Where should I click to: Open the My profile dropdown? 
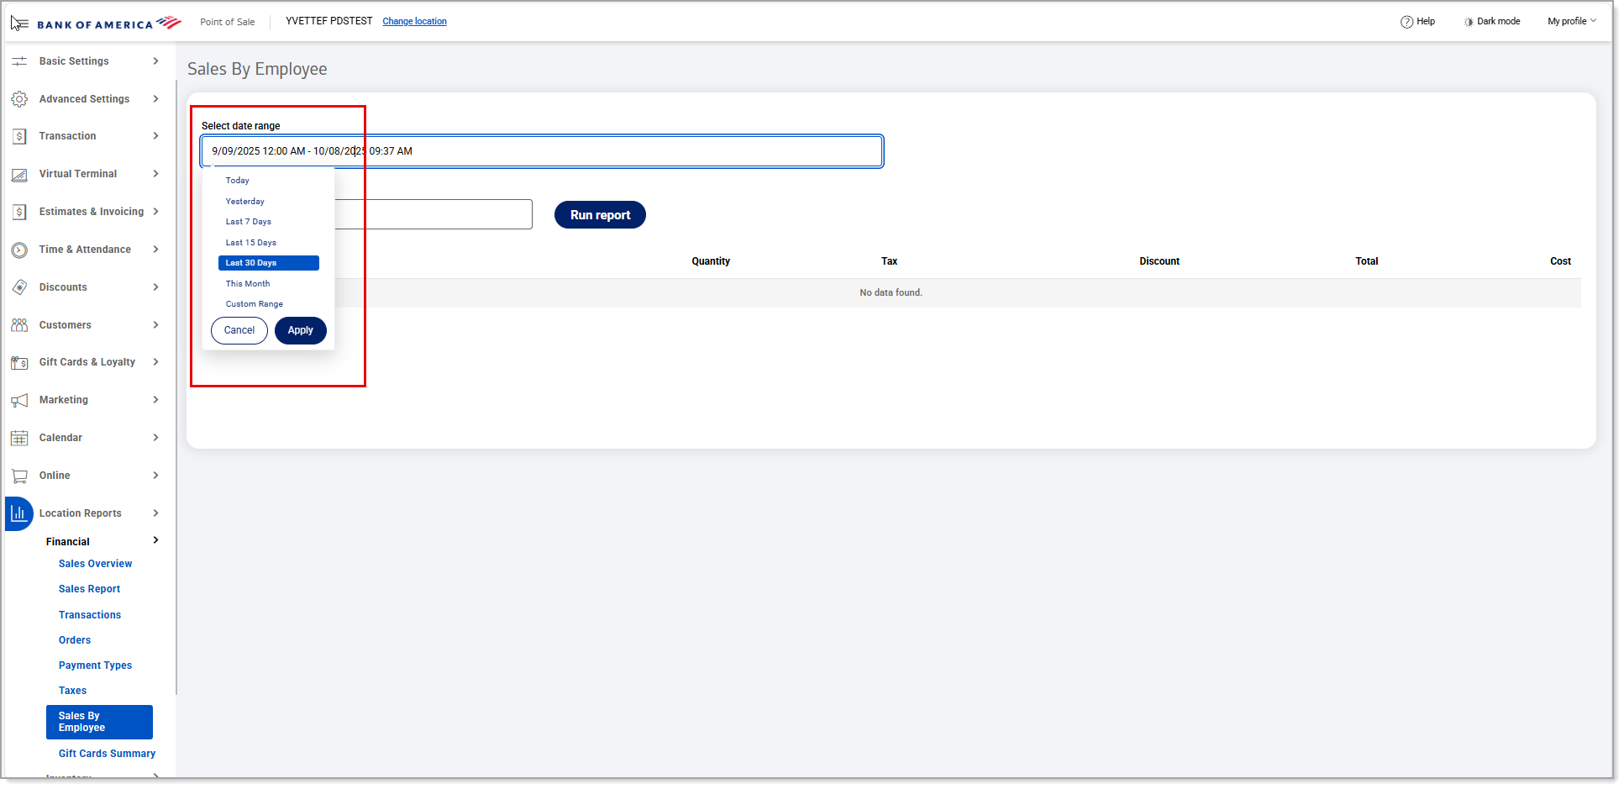[1571, 22]
